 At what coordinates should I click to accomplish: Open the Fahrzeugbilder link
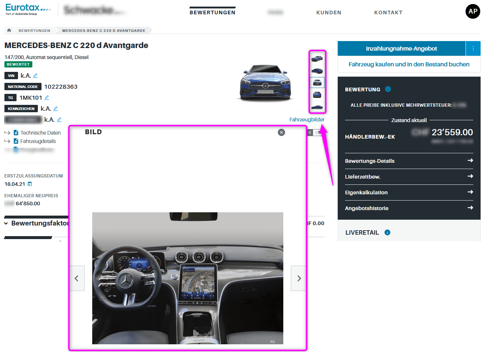click(307, 120)
